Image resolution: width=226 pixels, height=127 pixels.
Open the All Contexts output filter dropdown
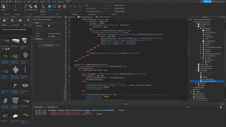(52, 107)
